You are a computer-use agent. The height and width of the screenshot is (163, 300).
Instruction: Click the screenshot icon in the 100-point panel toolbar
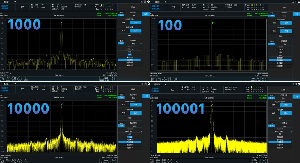coord(152,79)
